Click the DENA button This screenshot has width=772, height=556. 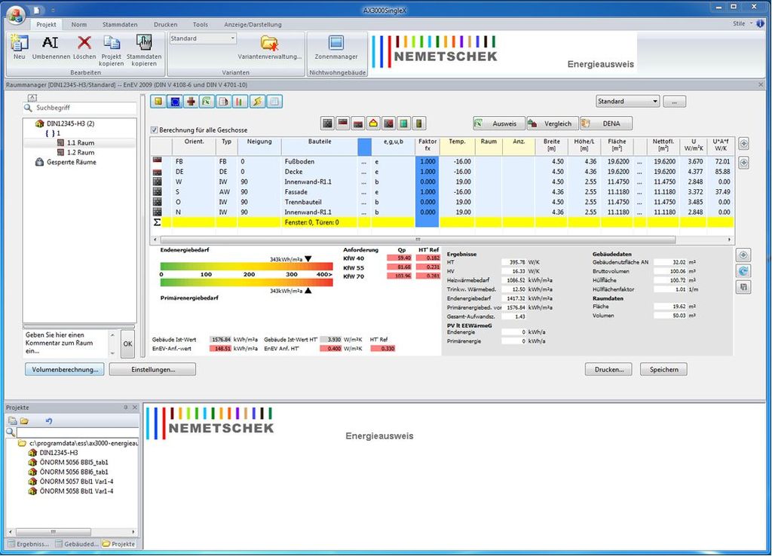tap(606, 124)
